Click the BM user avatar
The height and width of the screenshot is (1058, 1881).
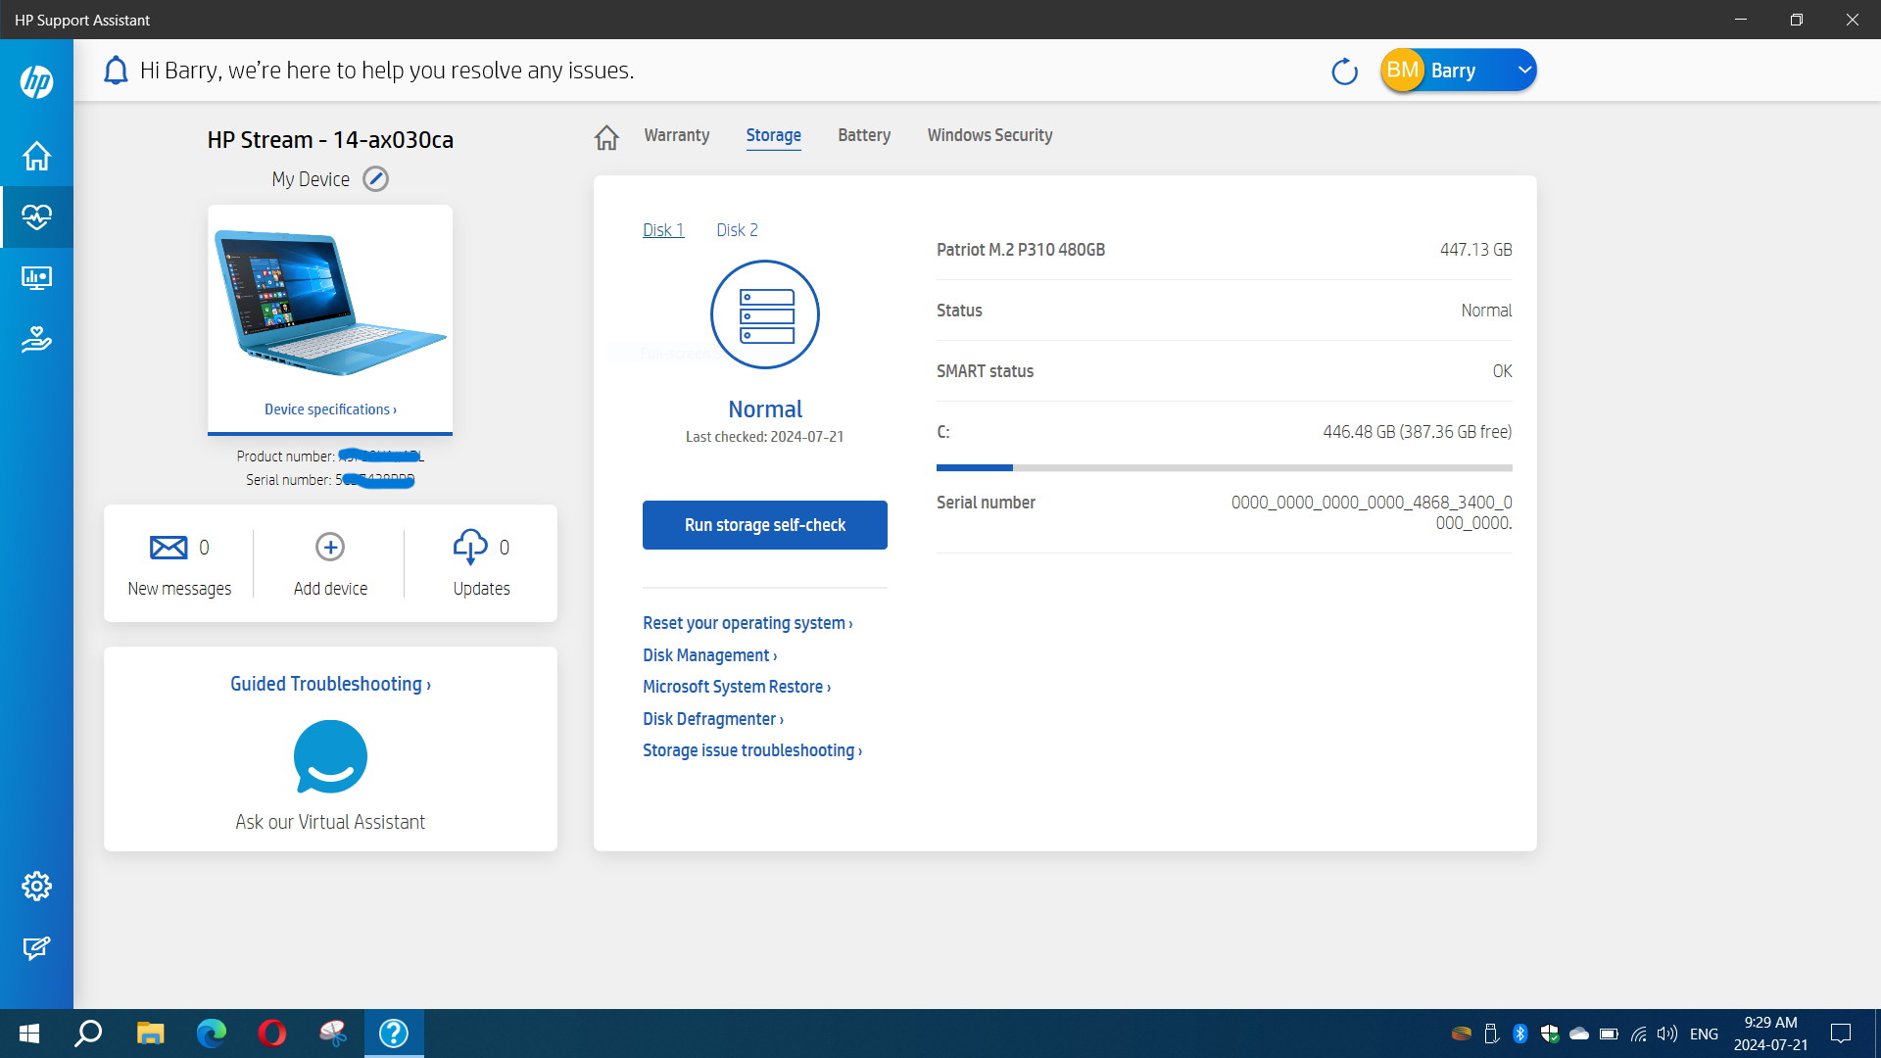(x=1403, y=71)
